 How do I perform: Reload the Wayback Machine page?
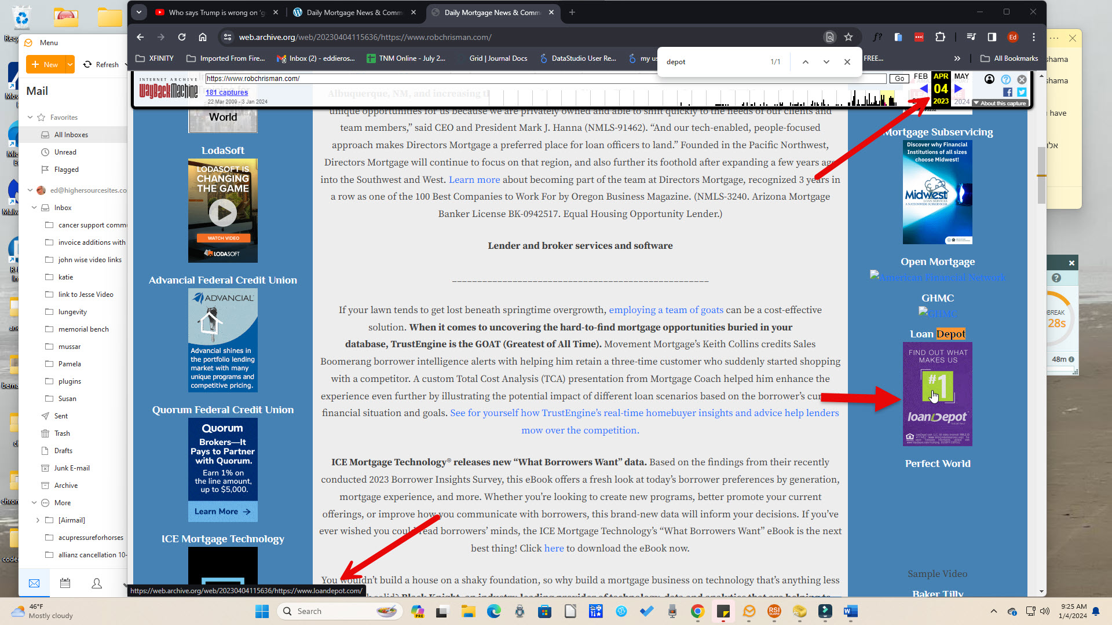pos(182,37)
